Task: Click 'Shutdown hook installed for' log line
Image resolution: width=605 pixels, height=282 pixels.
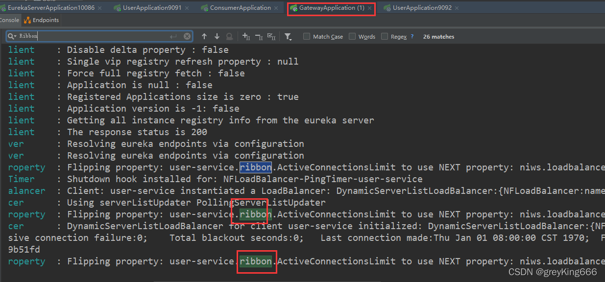Action: click(245, 179)
